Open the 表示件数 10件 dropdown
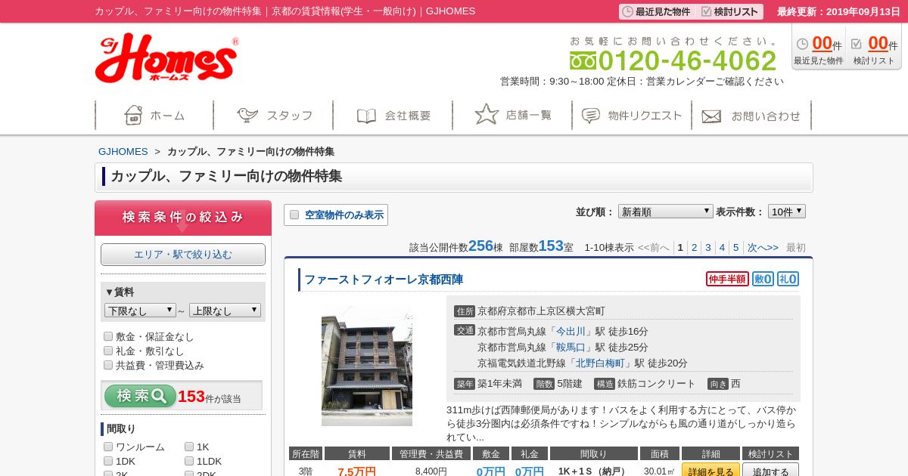Image resolution: width=908 pixels, height=476 pixels. 787,212
